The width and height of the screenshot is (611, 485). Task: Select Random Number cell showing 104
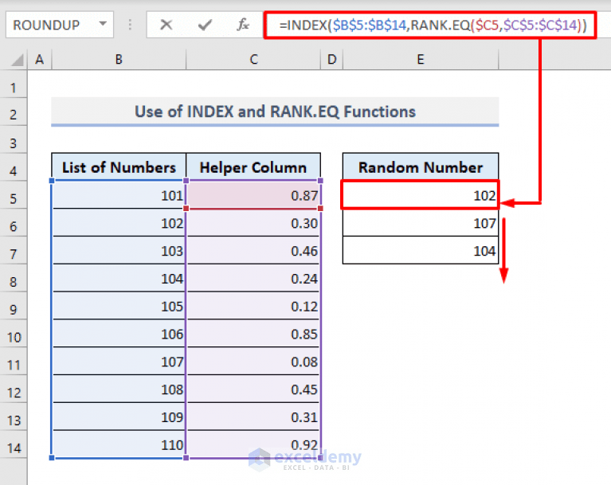point(421,251)
